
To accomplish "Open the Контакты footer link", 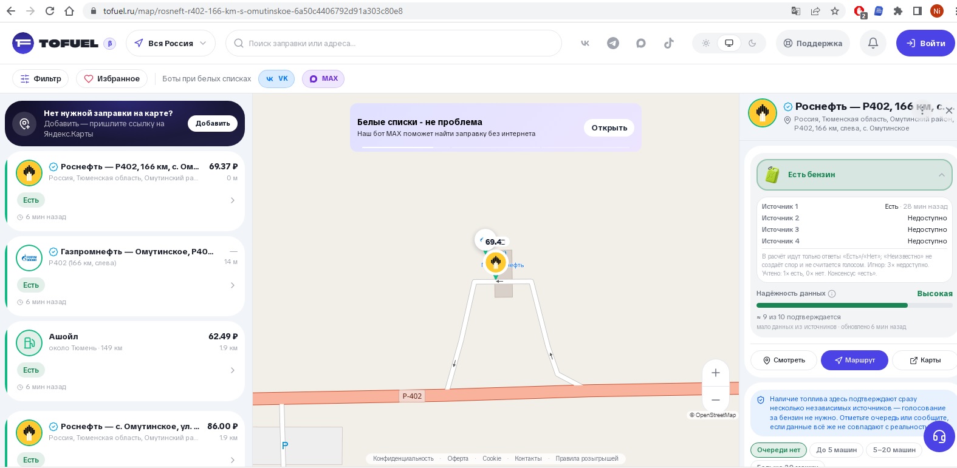I will coord(528,458).
